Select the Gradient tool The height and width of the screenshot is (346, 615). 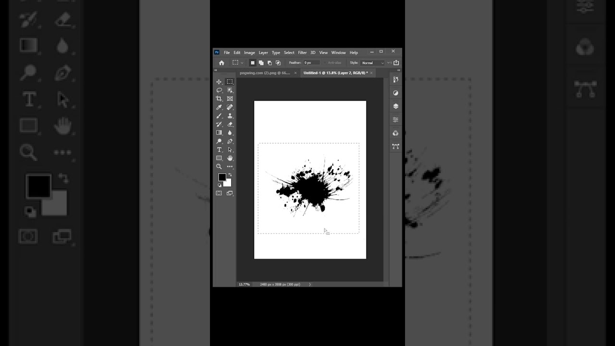pyautogui.click(x=219, y=133)
